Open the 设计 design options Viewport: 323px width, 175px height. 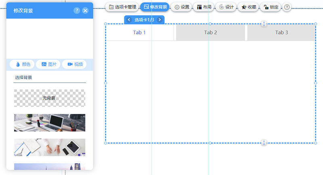pyautogui.click(x=226, y=7)
